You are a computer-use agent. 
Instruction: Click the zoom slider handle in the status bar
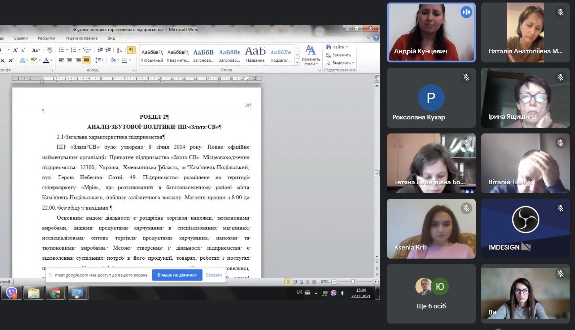click(353, 282)
